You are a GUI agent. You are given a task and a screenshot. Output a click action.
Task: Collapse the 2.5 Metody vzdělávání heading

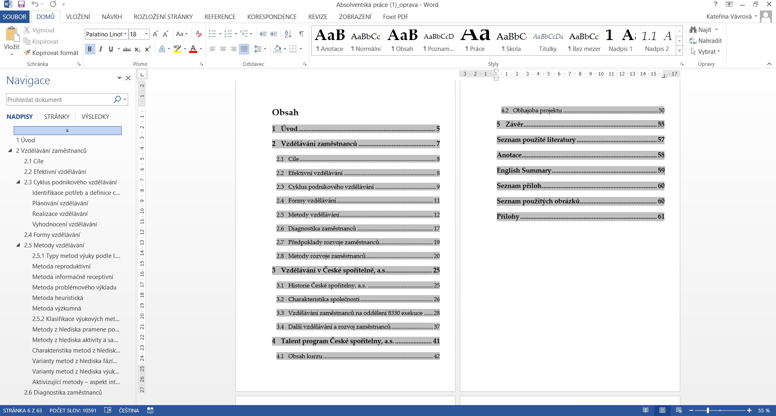[x=18, y=245]
